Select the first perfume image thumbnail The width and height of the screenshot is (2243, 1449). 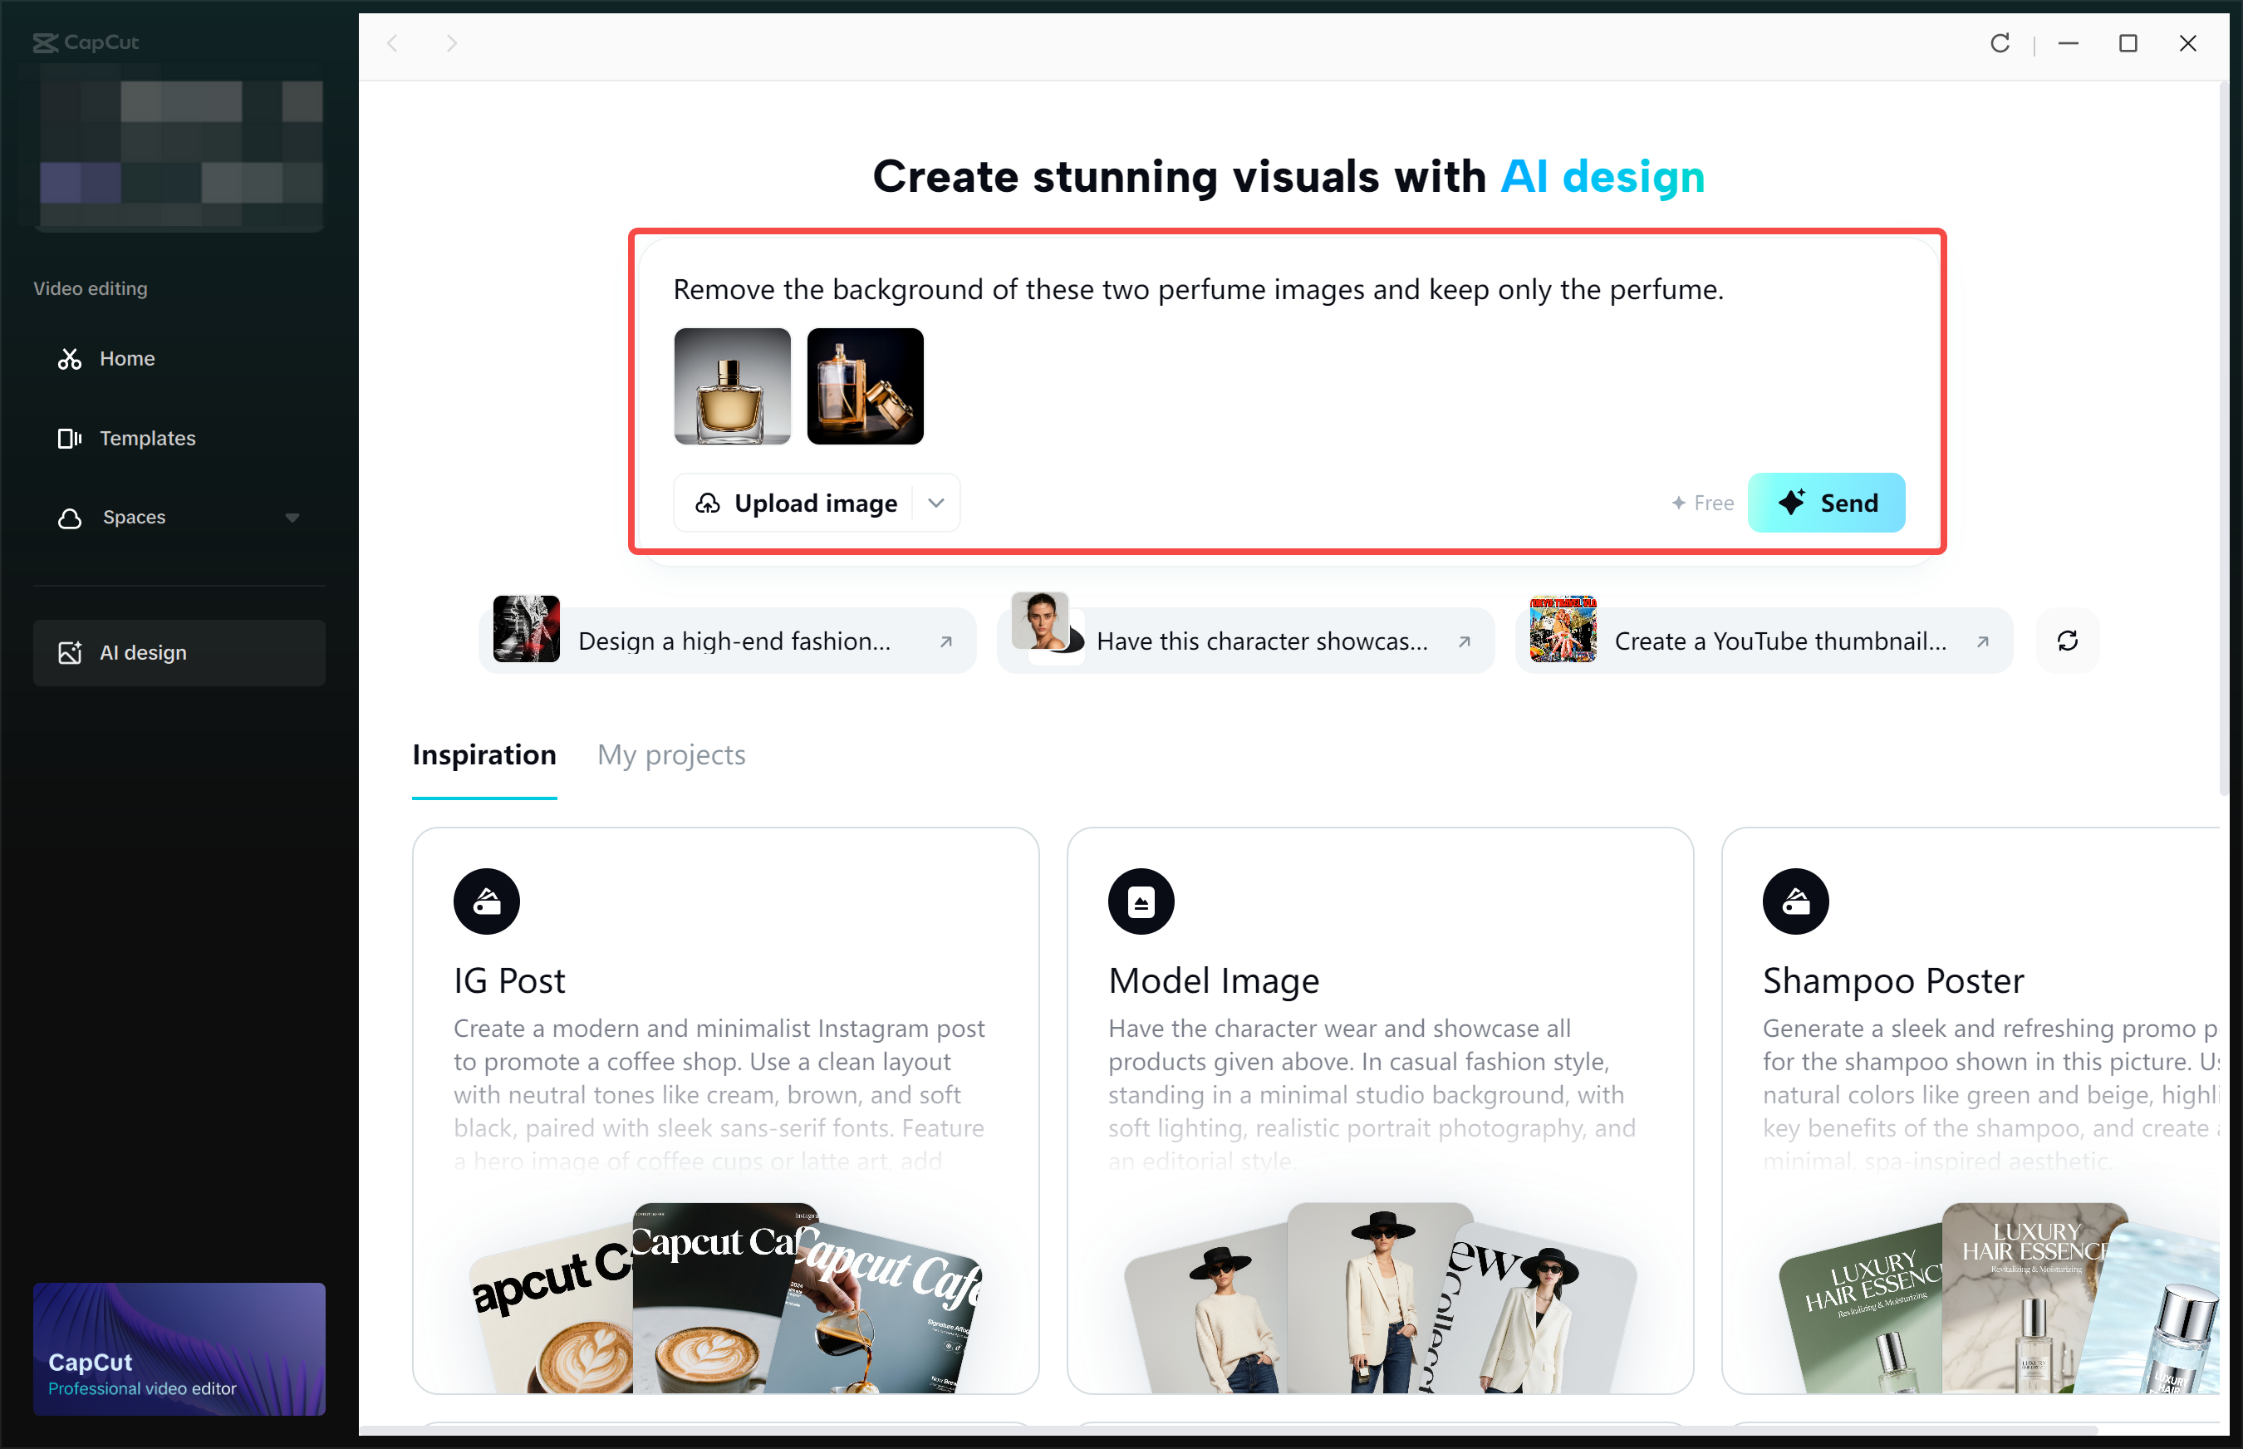(732, 386)
